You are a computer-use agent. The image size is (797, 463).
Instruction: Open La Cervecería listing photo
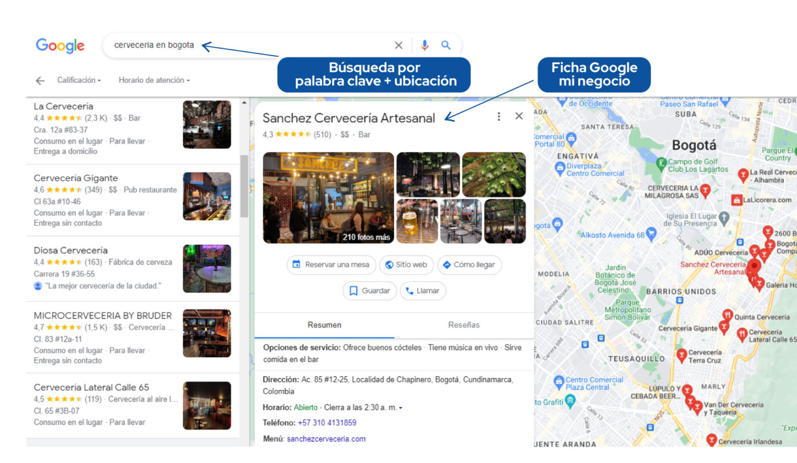[207, 124]
